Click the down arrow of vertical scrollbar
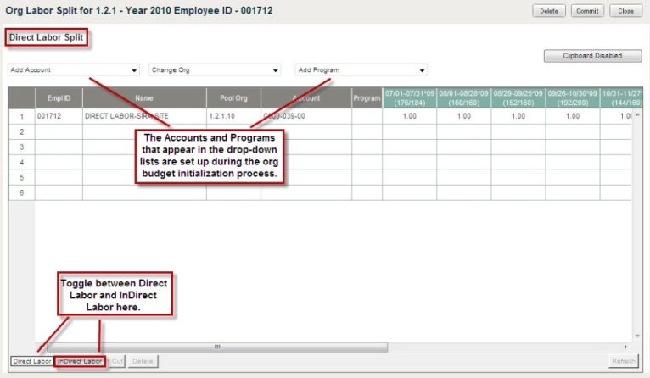Screen dimensions: 650x378 636,336
